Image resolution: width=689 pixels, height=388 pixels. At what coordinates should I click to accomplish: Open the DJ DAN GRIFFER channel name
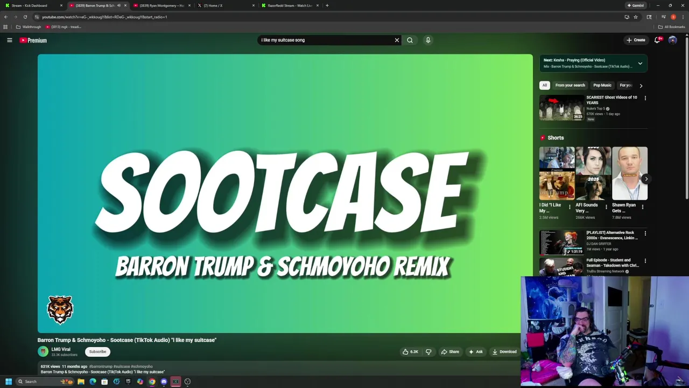pos(599,244)
